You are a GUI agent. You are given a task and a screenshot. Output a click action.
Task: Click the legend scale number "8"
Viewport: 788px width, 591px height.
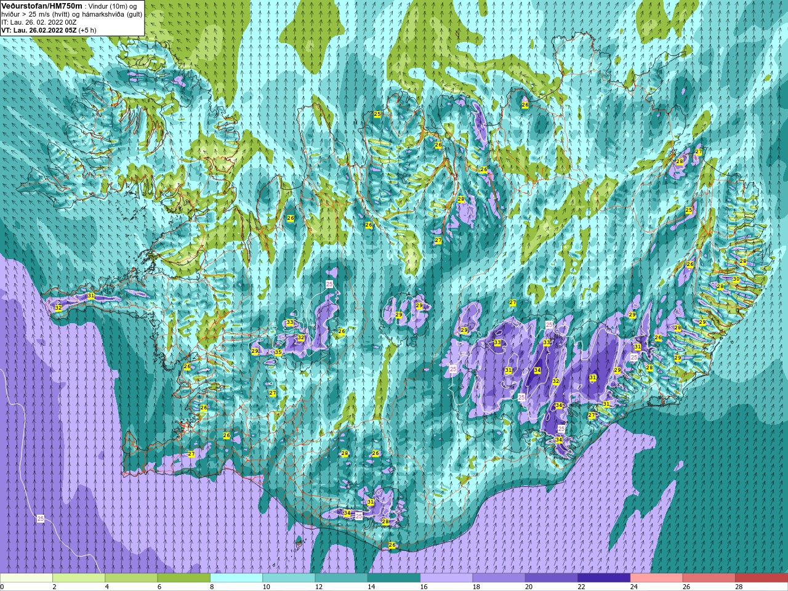(212, 587)
